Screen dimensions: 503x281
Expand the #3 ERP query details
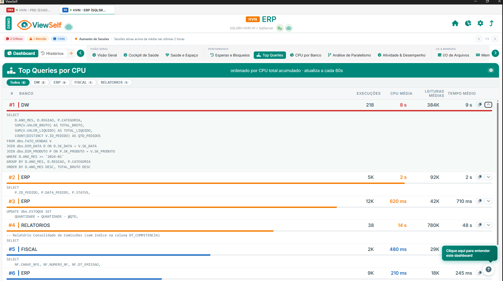tap(488, 201)
